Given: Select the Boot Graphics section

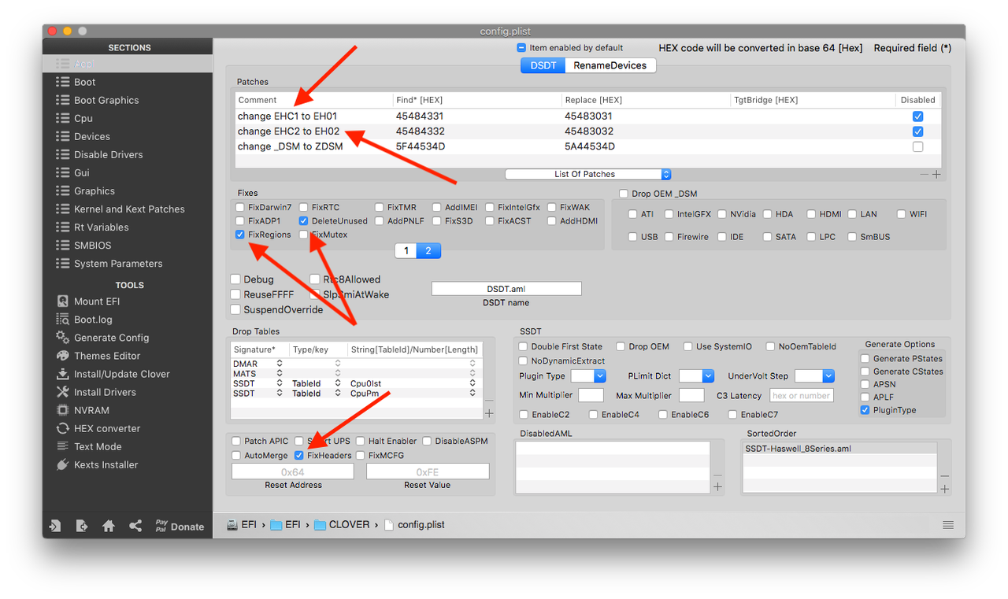Looking at the screenshot, I should [106, 100].
